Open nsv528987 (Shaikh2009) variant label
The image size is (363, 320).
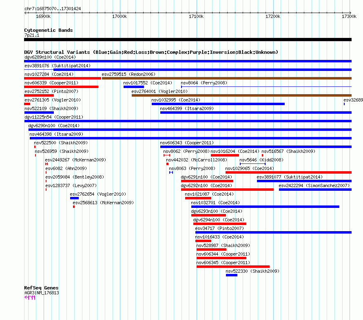coord(223,245)
